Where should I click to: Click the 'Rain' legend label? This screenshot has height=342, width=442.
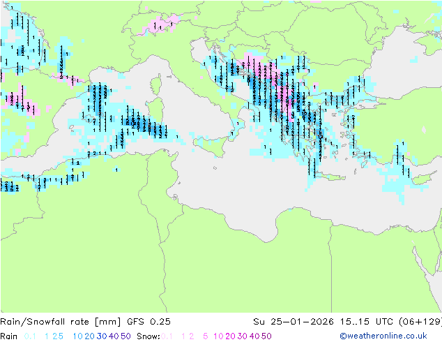(x=9, y=336)
